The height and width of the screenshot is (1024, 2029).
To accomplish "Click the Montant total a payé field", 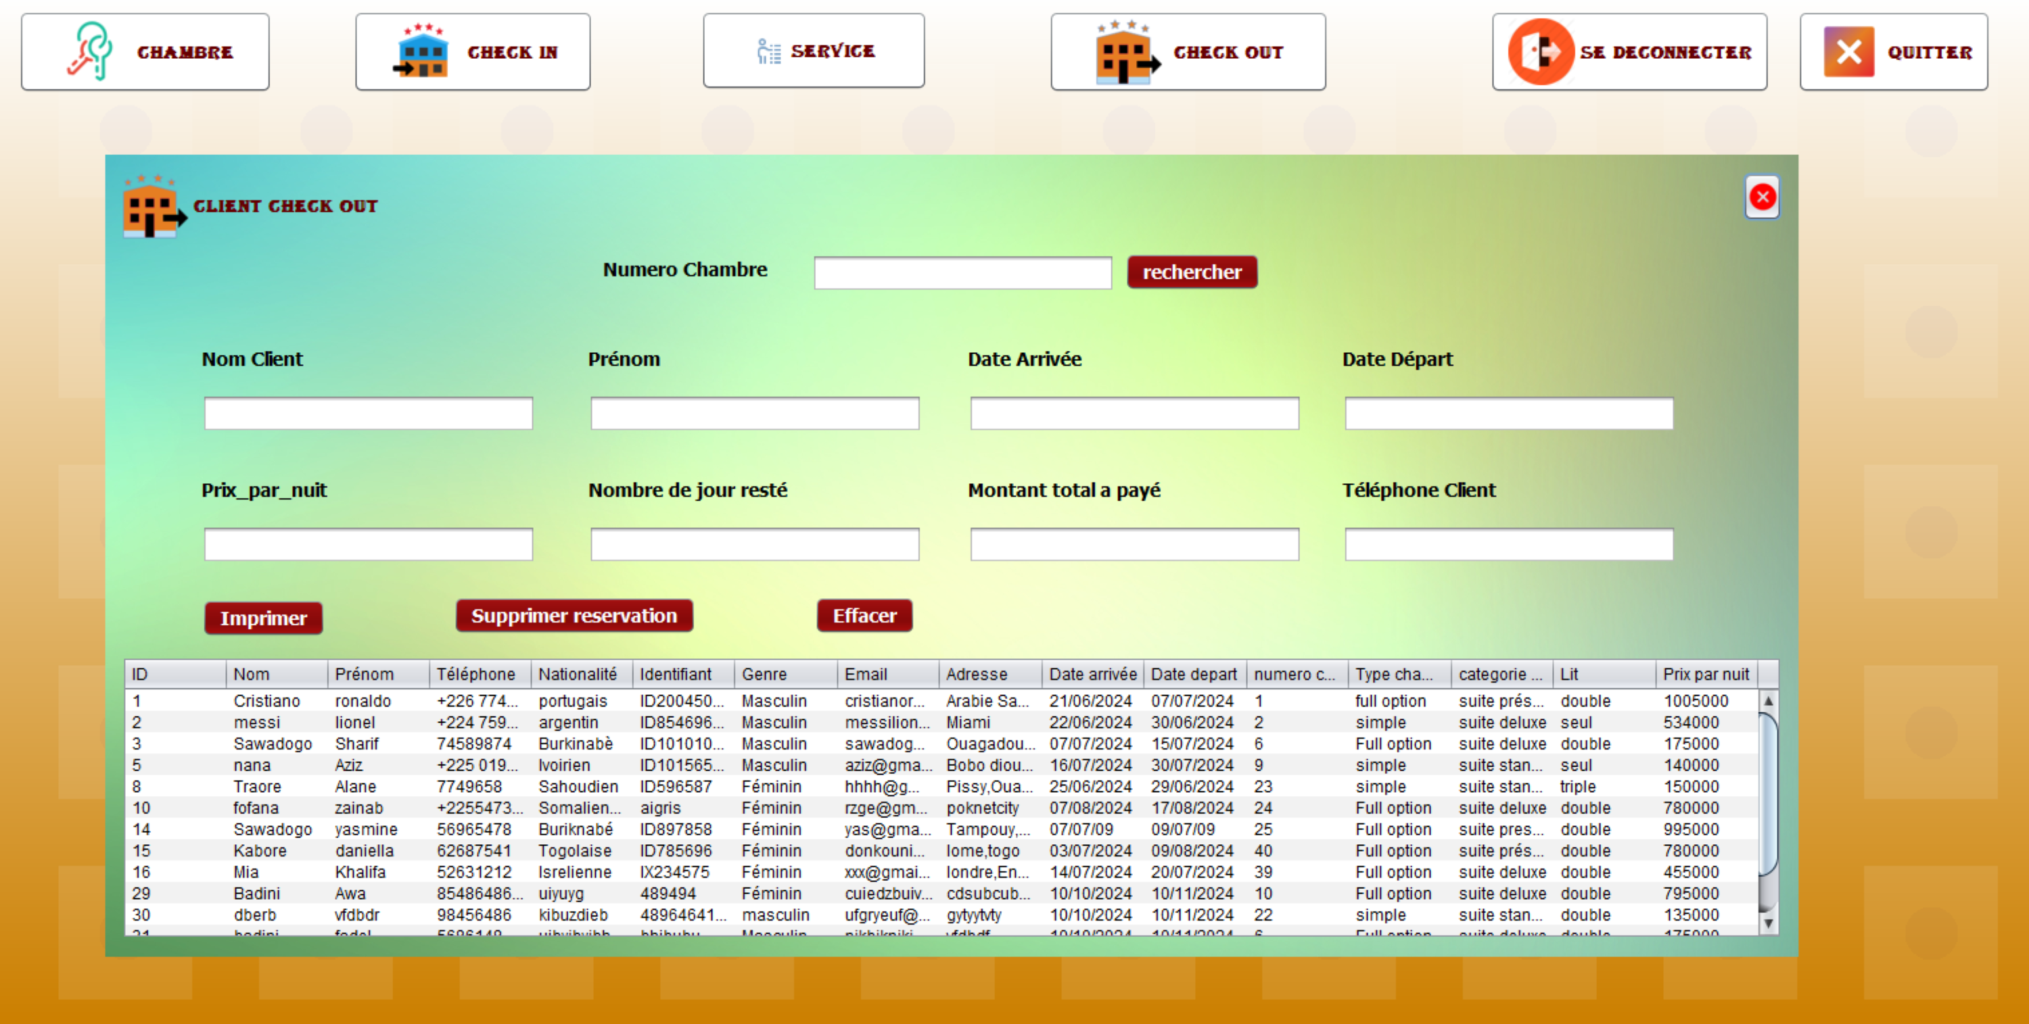I will pyautogui.click(x=1134, y=544).
